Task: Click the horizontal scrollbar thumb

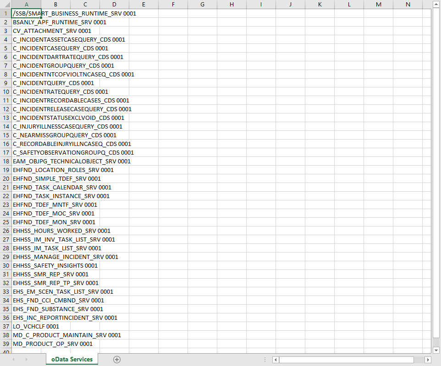Action: coord(347,360)
